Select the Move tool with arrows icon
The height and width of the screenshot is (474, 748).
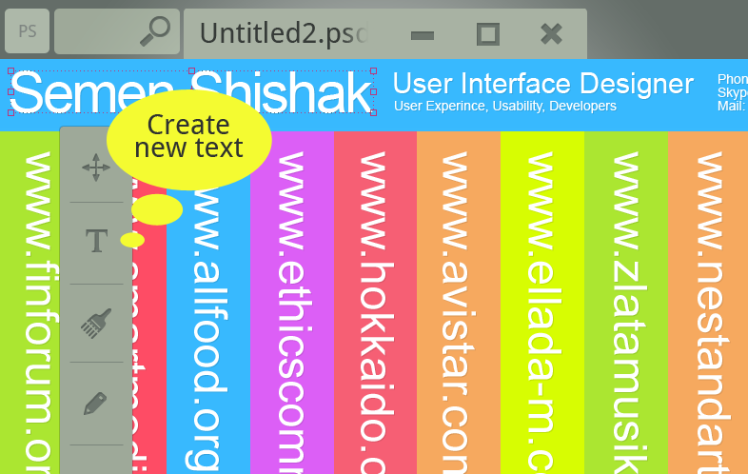96,168
